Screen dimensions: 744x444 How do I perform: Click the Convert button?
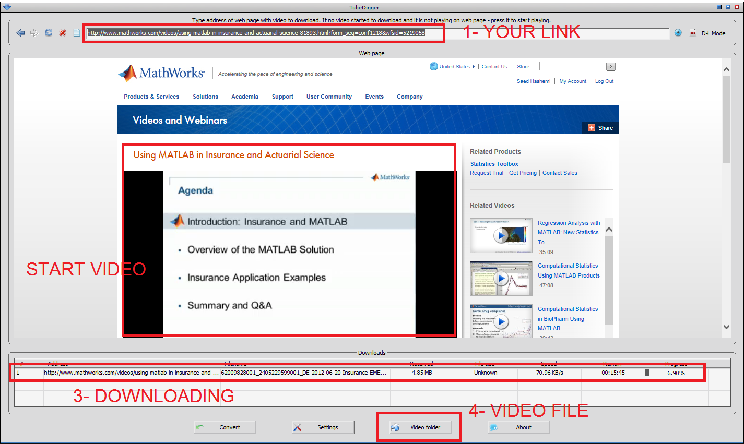point(225,427)
